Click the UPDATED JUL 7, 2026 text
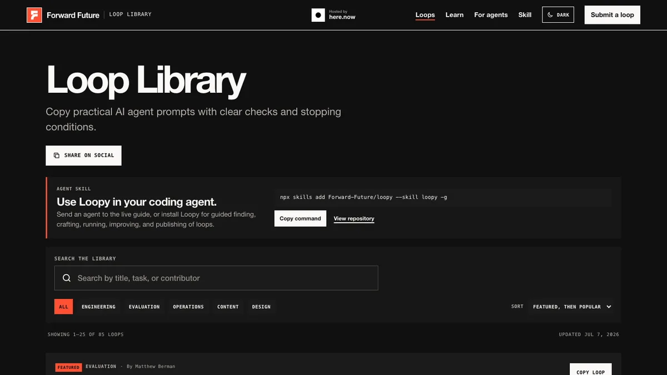This screenshot has width=667, height=375. pos(589,334)
